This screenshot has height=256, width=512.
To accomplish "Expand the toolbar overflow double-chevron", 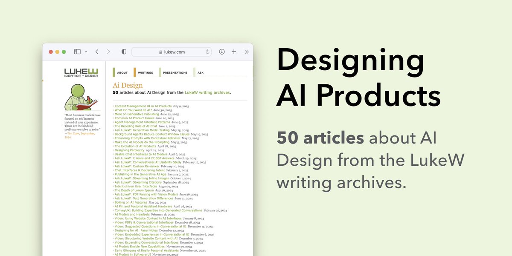I will click(x=247, y=52).
